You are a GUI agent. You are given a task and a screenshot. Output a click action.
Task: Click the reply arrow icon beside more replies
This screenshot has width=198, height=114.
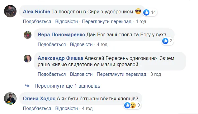27,86
